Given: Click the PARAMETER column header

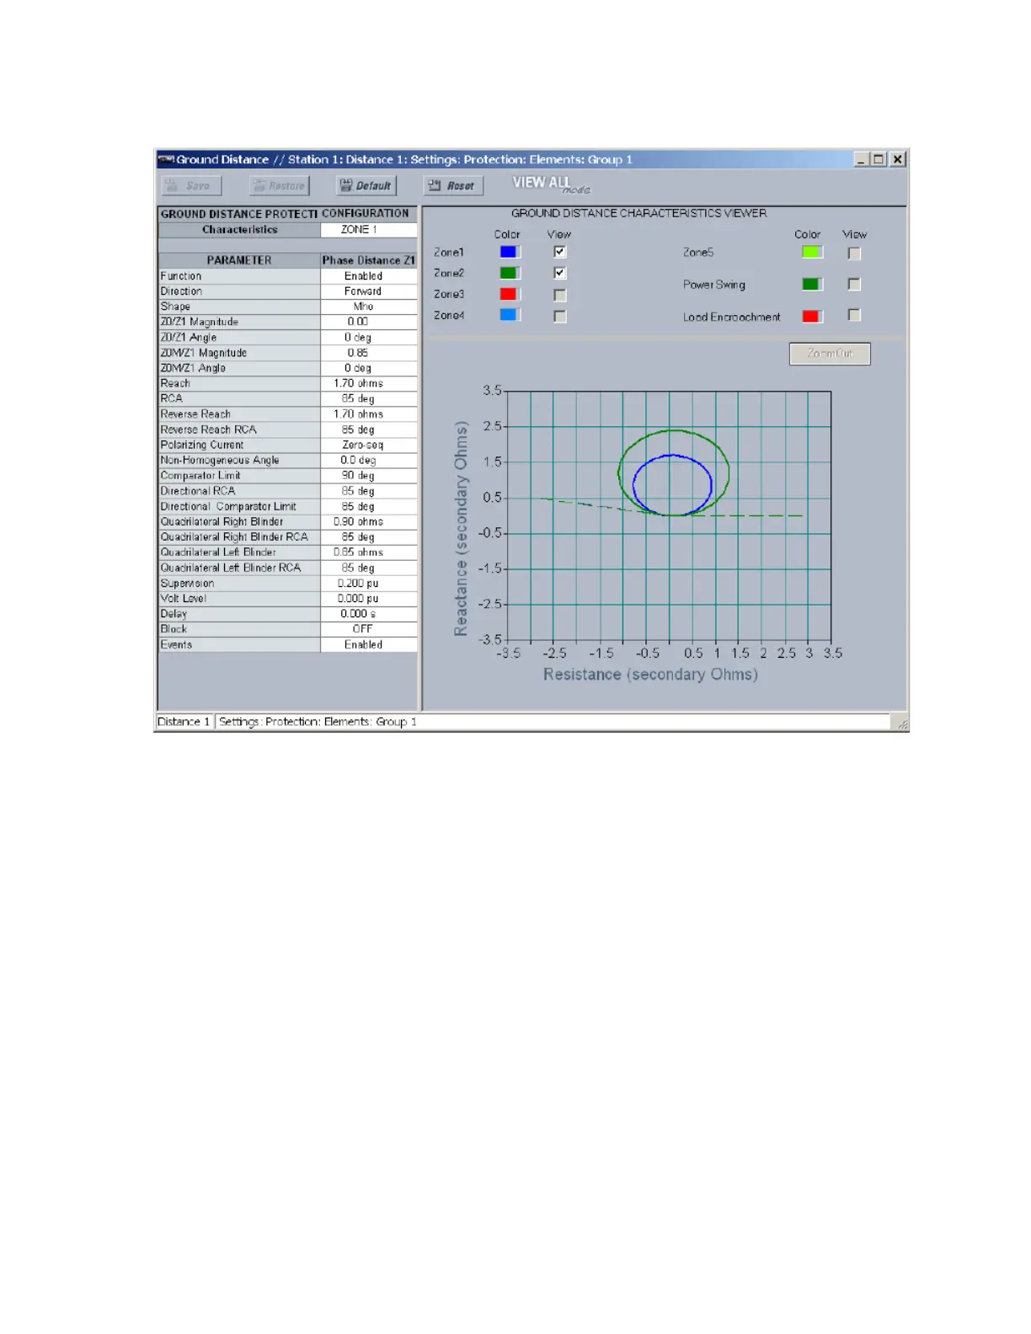Looking at the screenshot, I should 239,260.
